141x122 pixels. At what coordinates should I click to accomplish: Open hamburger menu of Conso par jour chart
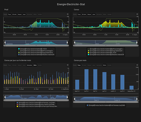point(68,65)
